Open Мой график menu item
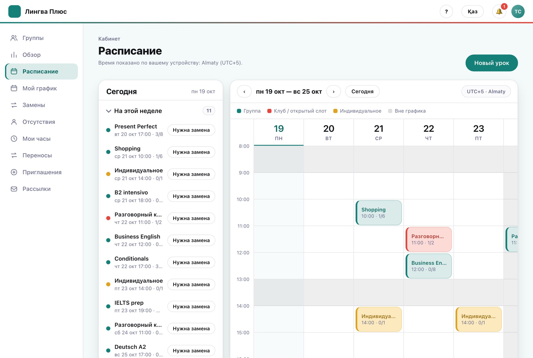Viewport: 533px width, 358px height. [x=42, y=88]
